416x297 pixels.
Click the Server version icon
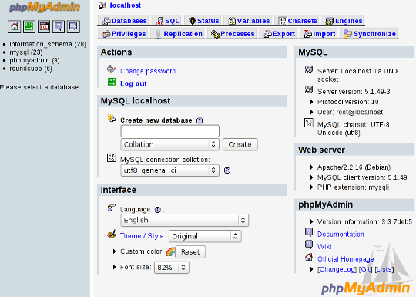coord(309,90)
